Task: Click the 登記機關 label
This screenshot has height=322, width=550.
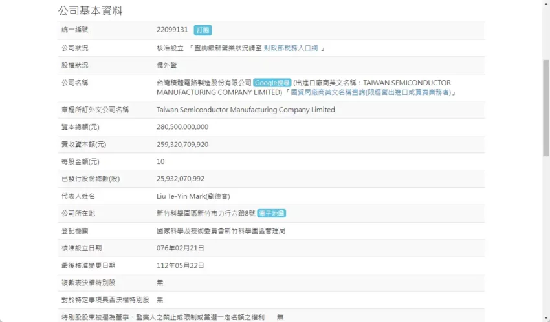Action: click(x=74, y=231)
